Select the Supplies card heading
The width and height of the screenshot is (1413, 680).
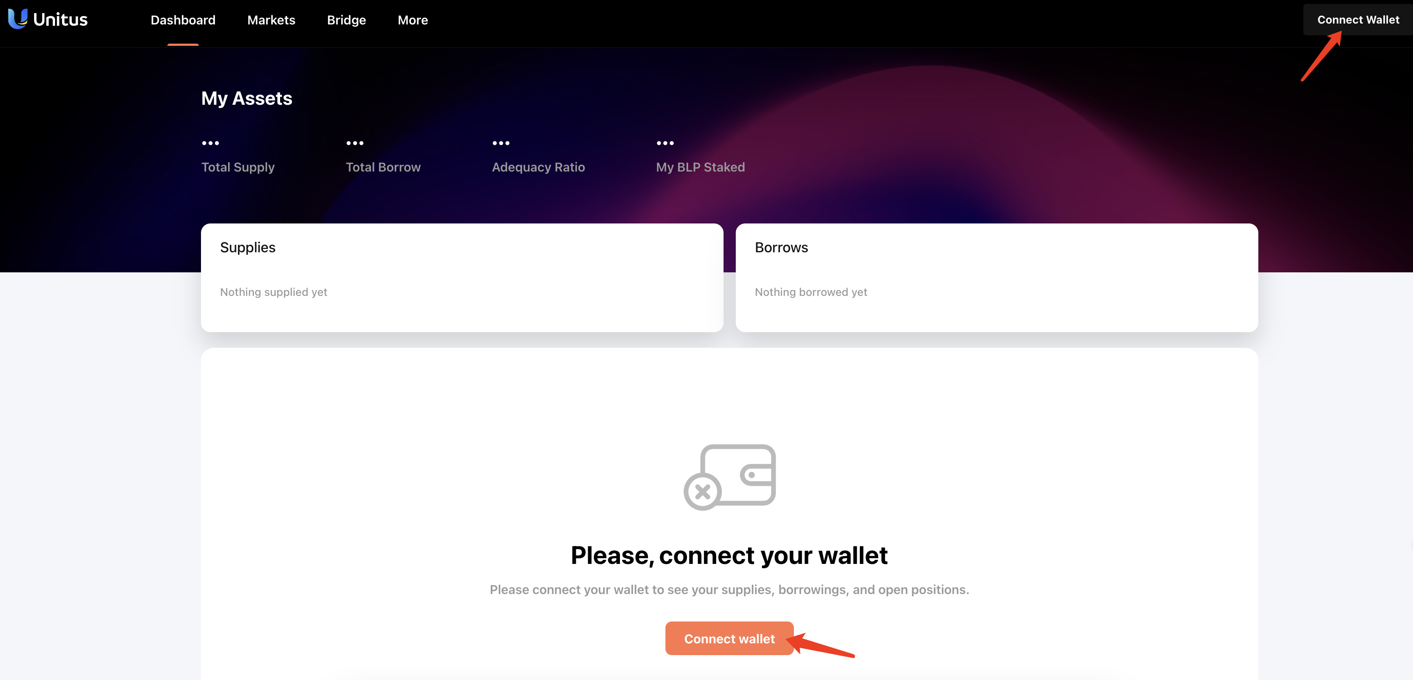coord(247,247)
